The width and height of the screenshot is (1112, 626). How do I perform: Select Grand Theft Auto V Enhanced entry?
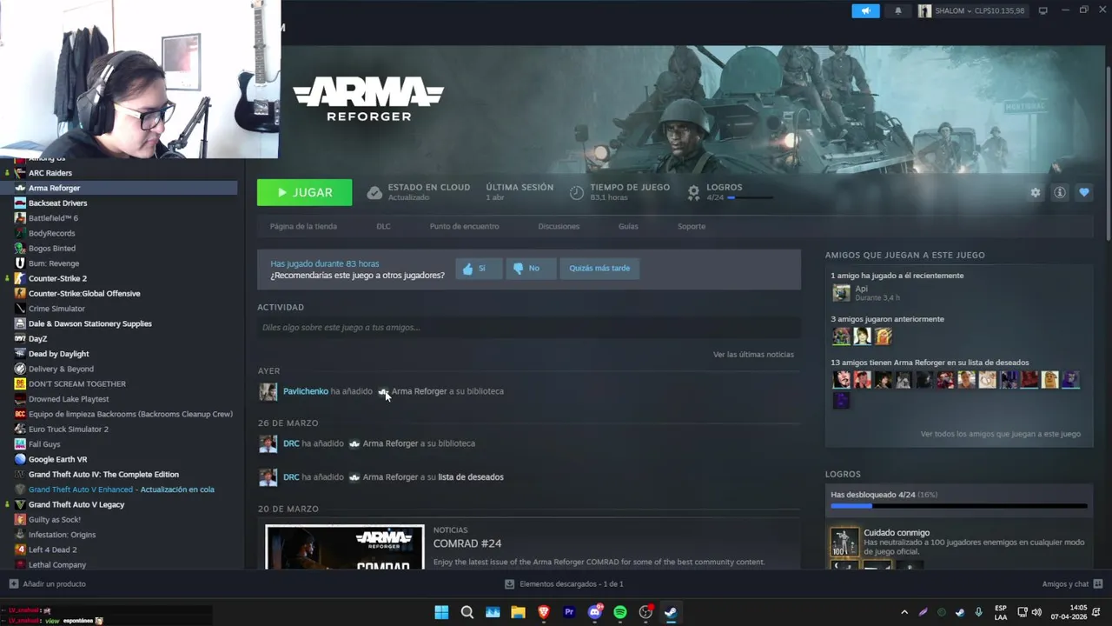[122, 489]
